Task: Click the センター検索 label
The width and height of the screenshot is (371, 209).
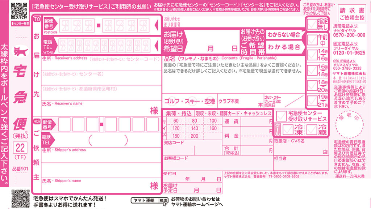Action: click(20, 24)
